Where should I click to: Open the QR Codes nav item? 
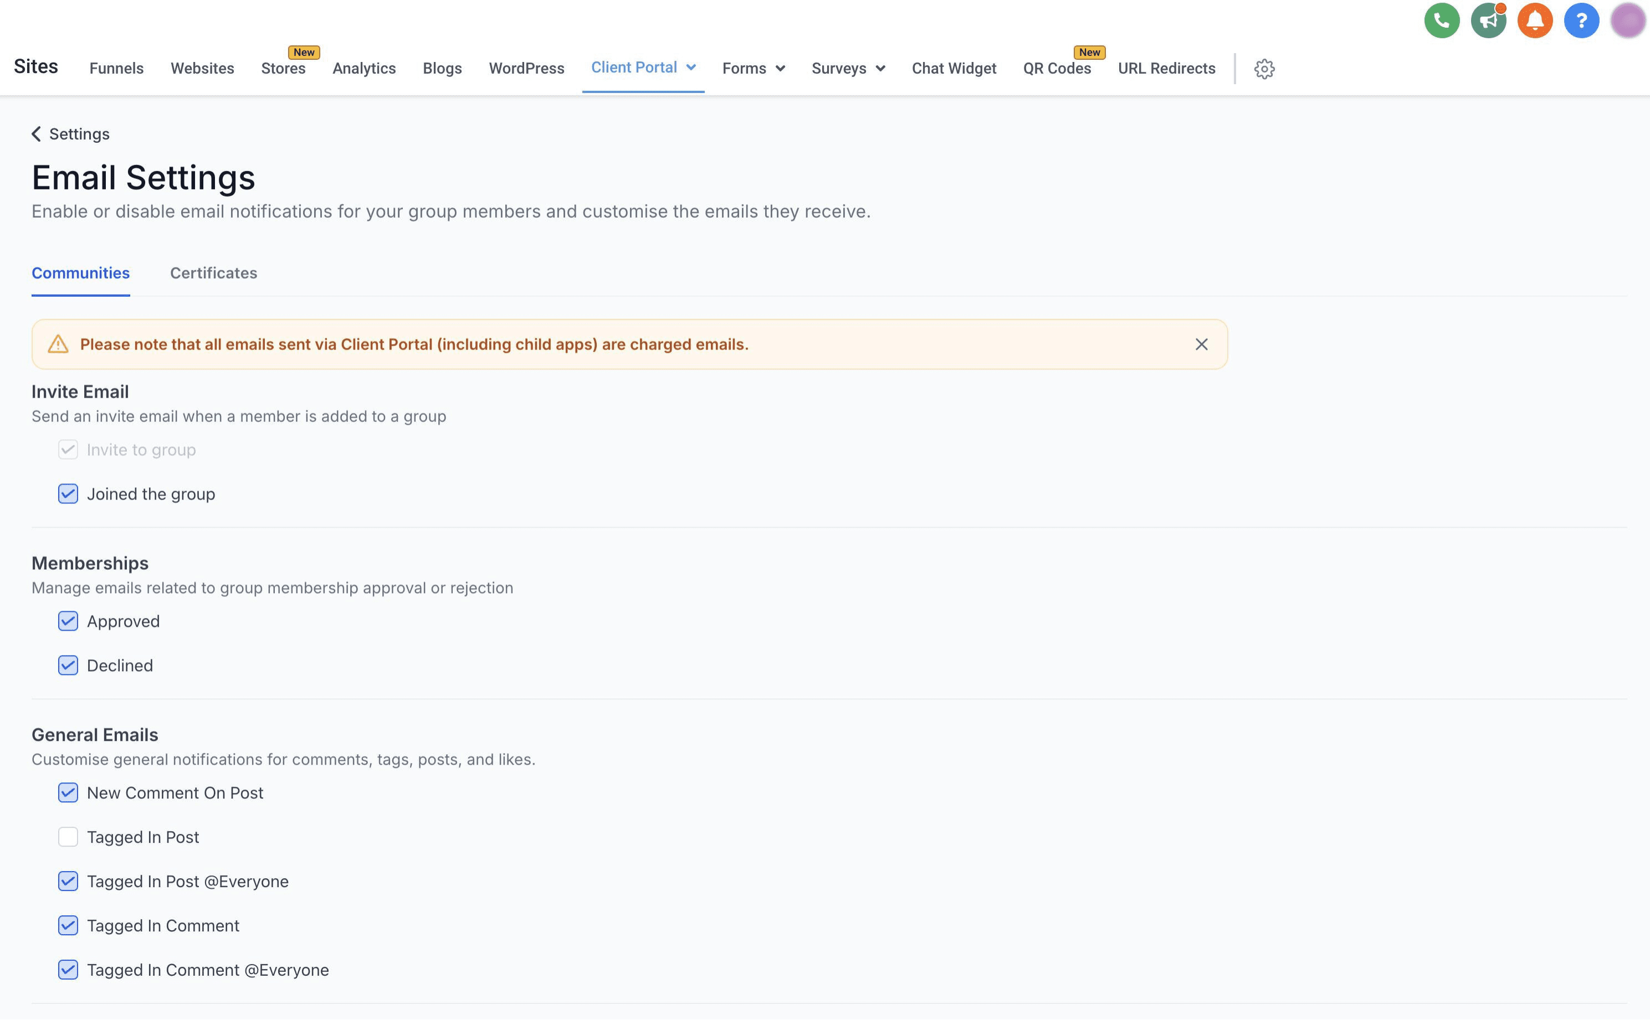[x=1057, y=68]
